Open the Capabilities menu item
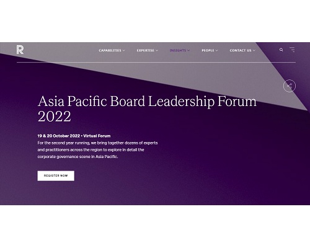Image resolution: width=310 pixels, height=248 pixels. (110, 50)
